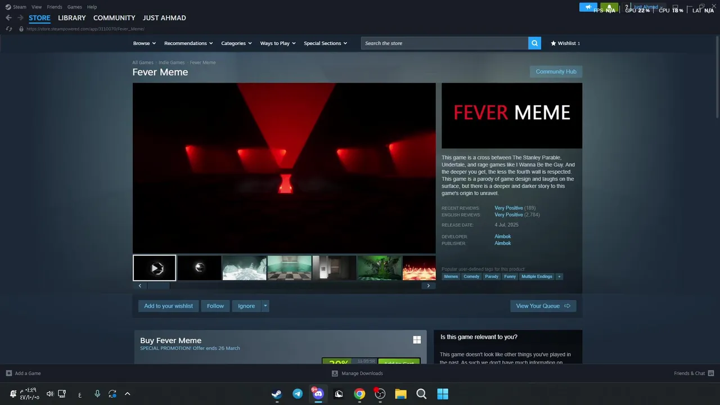Switch to the LIBRARY tab
Screen dimensions: 720x405
[x=72, y=18]
